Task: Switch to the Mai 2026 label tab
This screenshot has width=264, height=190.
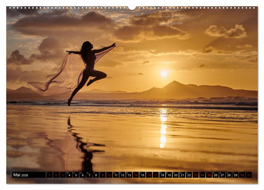Action: [20, 175]
